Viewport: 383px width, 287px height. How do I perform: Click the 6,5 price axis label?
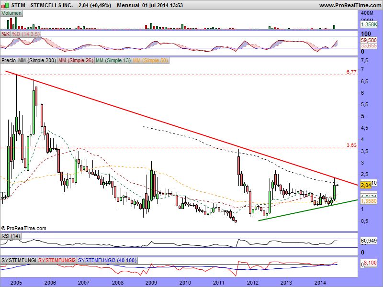click(x=364, y=81)
